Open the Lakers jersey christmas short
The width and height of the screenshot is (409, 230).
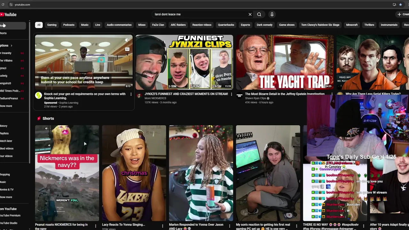coord(134,173)
